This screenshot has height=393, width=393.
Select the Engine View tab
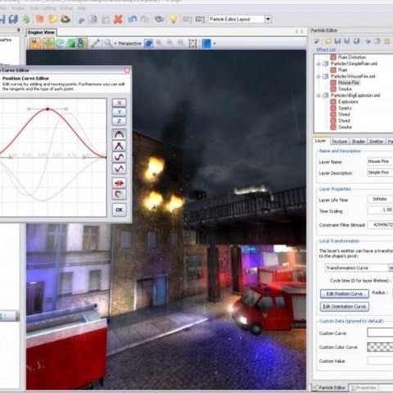pos(42,32)
